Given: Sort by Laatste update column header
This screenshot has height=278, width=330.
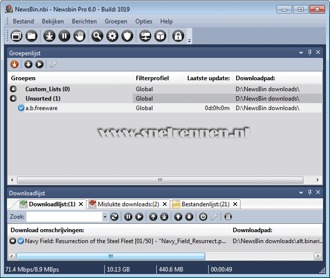Looking at the screenshot, I should point(208,78).
